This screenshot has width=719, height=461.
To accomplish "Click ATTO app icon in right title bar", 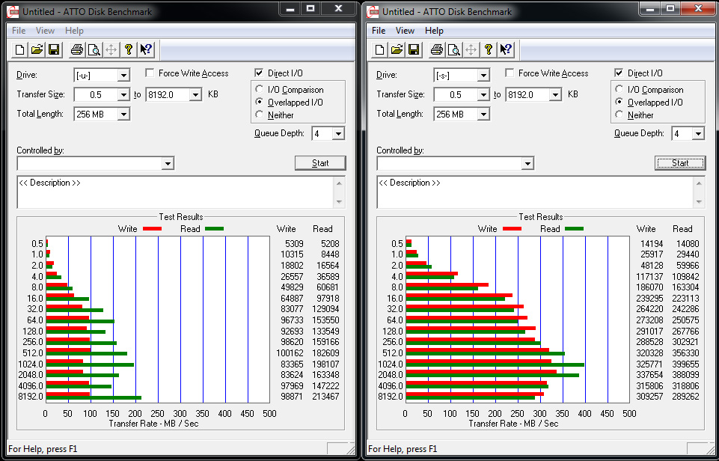I will (373, 11).
